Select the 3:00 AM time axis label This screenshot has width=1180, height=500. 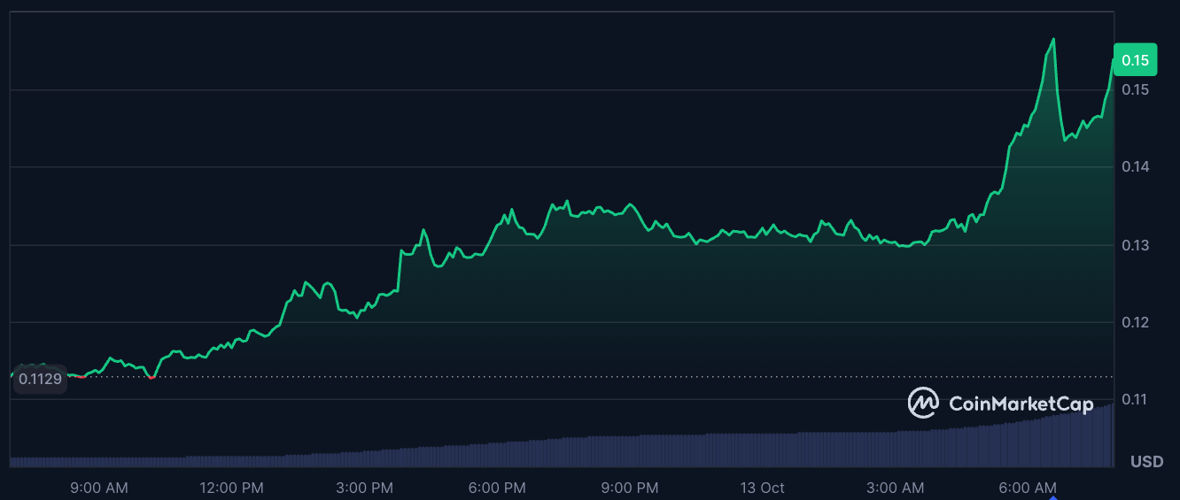pyautogui.click(x=895, y=488)
